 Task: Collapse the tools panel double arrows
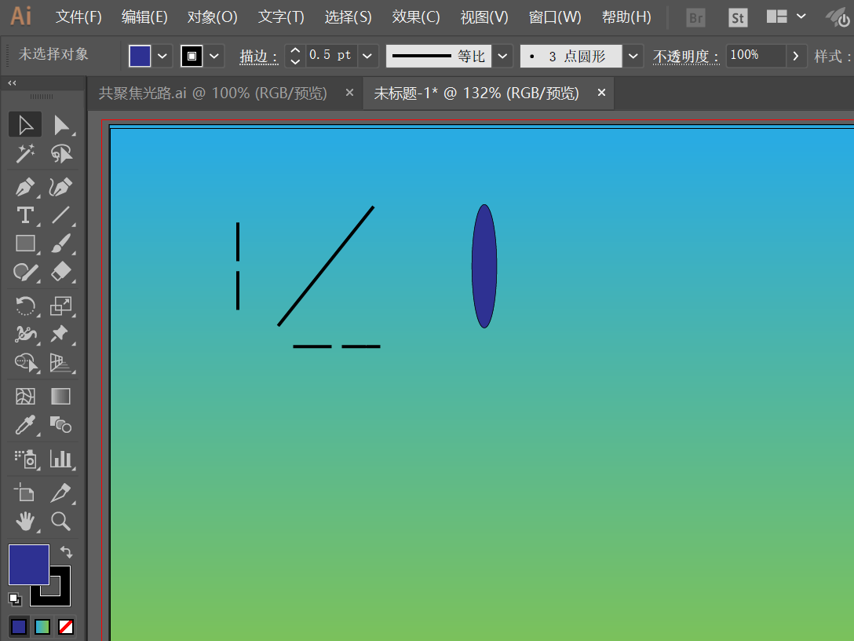pyautogui.click(x=12, y=82)
